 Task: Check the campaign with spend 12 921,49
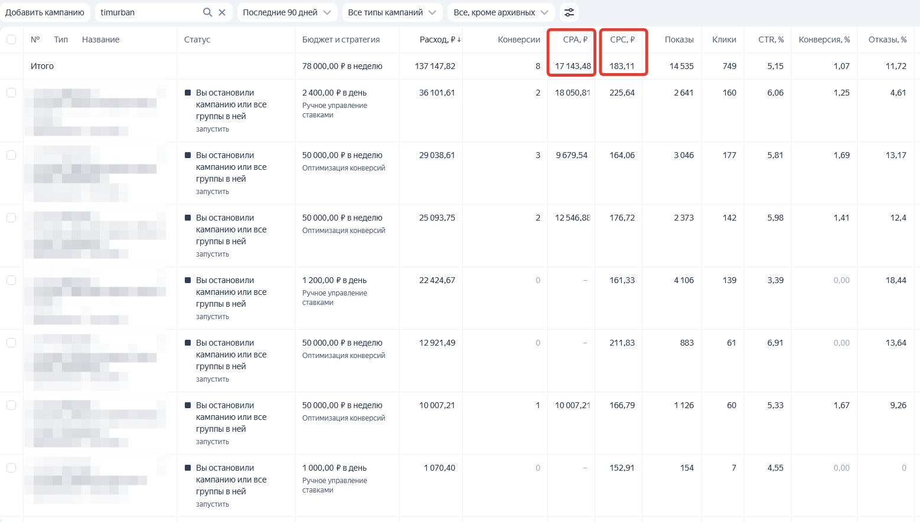(x=11, y=343)
